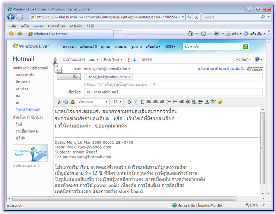Insert a horizontal line
The width and height of the screenshot is (276, 214).
200,102
